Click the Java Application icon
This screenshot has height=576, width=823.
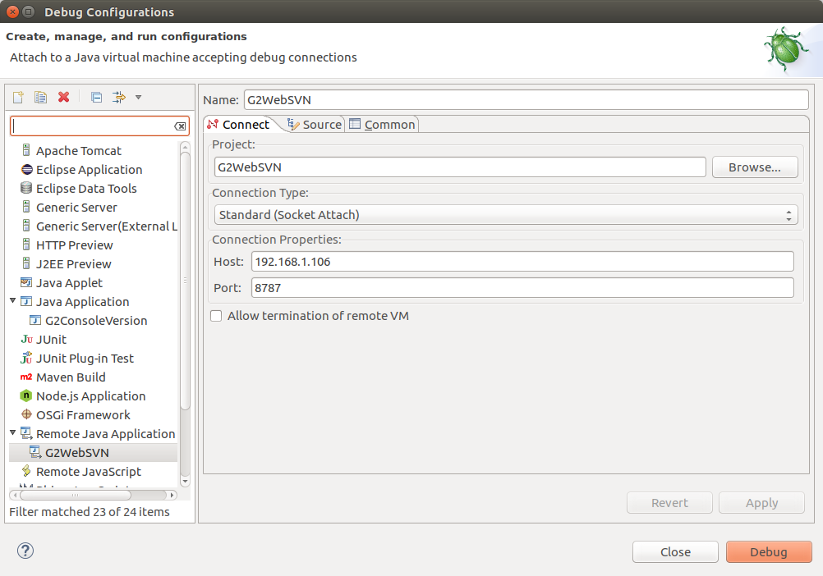[26, 301]
